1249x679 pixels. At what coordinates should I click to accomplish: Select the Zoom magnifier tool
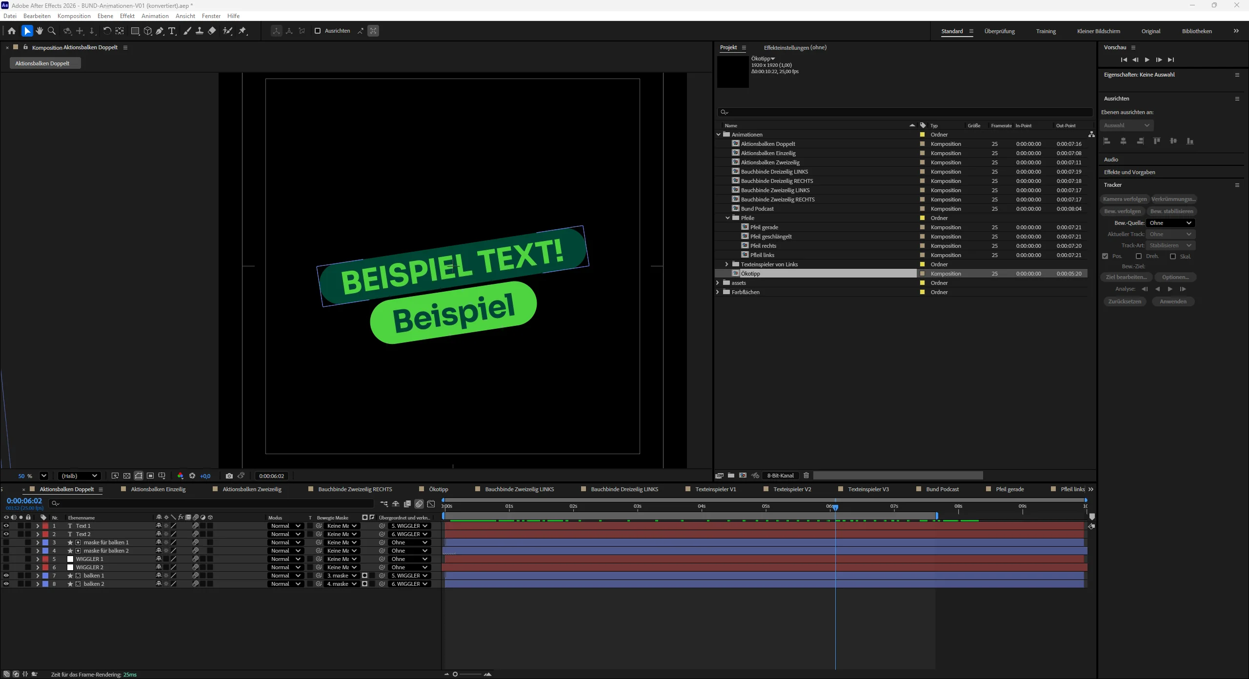point(52,31)
